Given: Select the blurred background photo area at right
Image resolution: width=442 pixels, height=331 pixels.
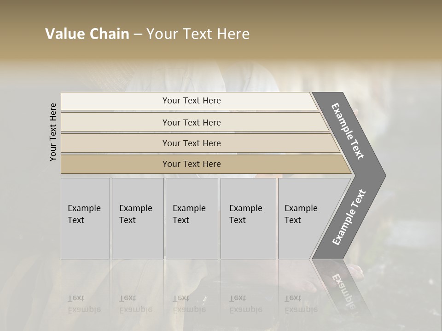Looking at the screenshot, I should pos(412,197).
